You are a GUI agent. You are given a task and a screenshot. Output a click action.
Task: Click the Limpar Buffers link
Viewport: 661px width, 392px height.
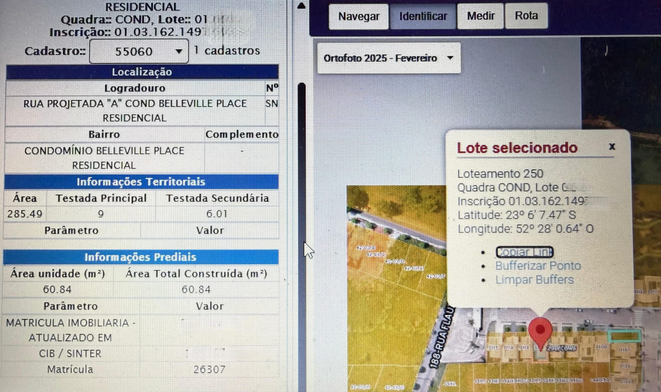click(x=534, y=279)
